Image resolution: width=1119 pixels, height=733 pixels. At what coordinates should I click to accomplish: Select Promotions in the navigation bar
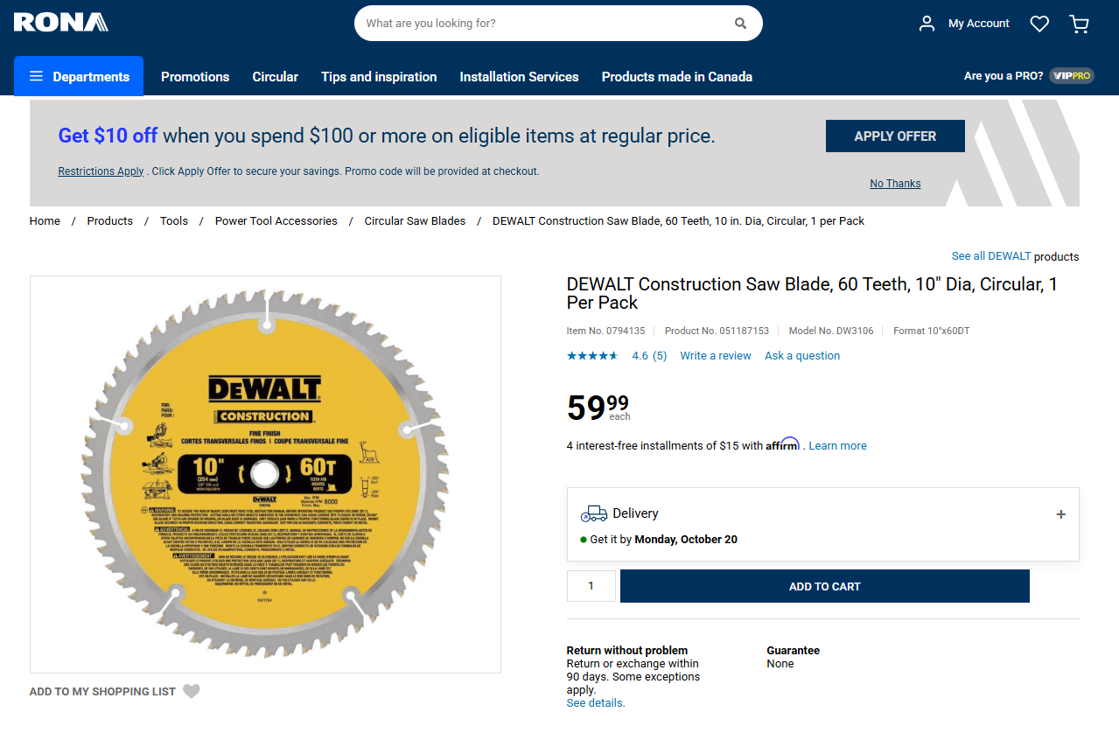click(194, 76)
